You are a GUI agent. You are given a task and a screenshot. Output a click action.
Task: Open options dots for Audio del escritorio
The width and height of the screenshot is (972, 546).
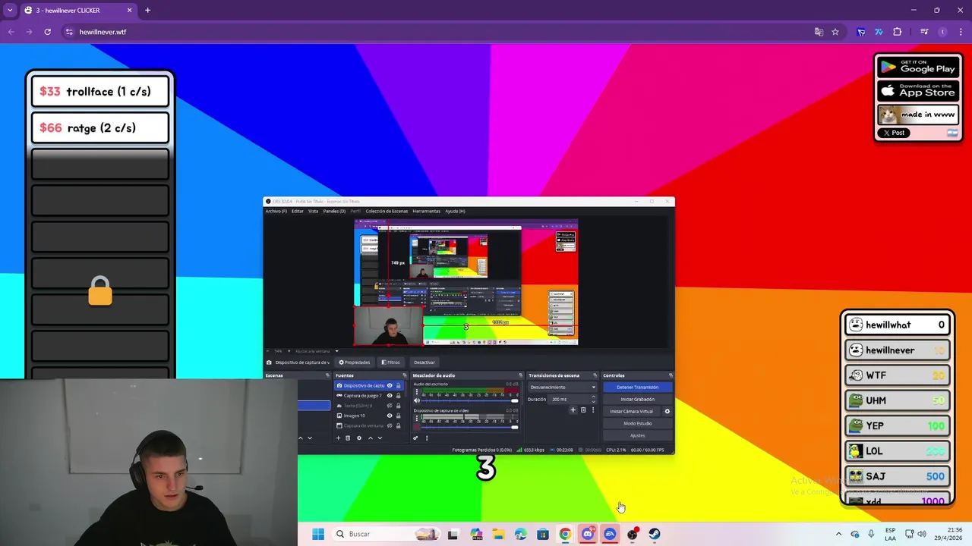tap(417, 391)
